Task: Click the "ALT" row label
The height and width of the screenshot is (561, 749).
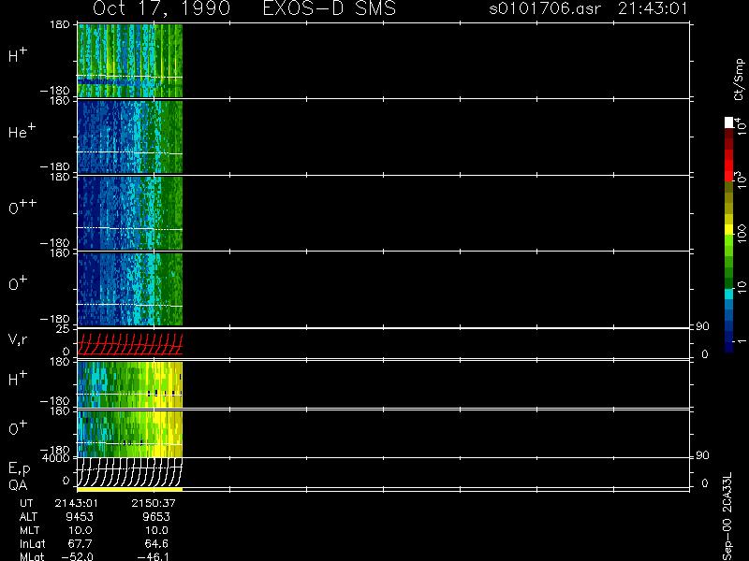Action: 28,517
